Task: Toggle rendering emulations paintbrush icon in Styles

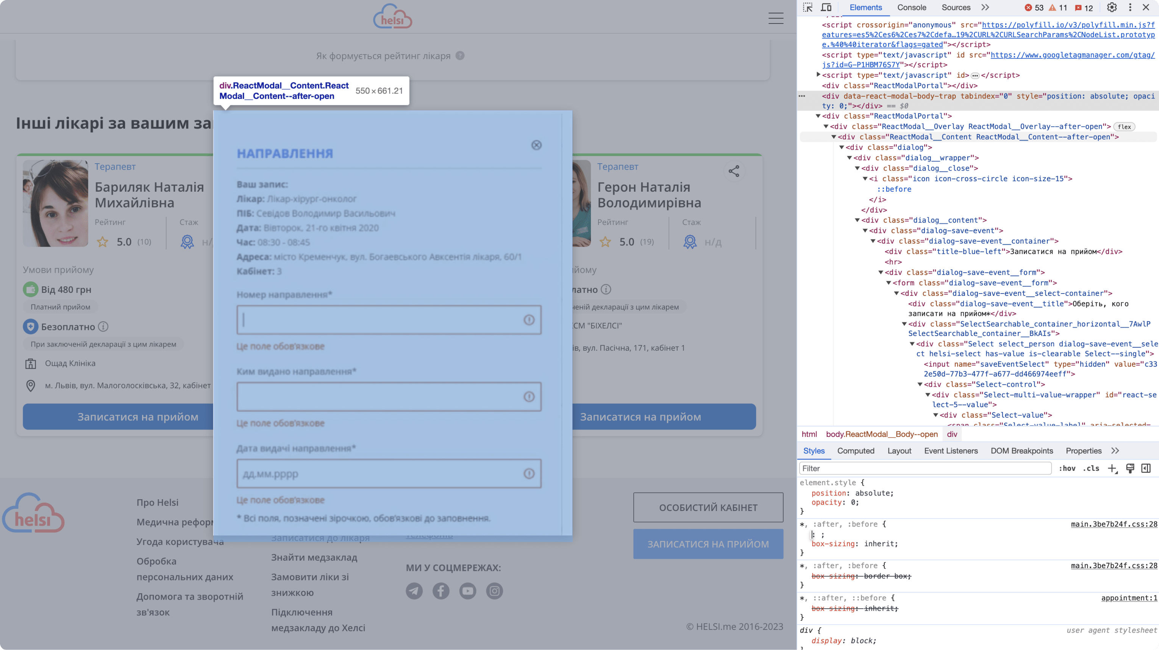Action: (1130, 468)
